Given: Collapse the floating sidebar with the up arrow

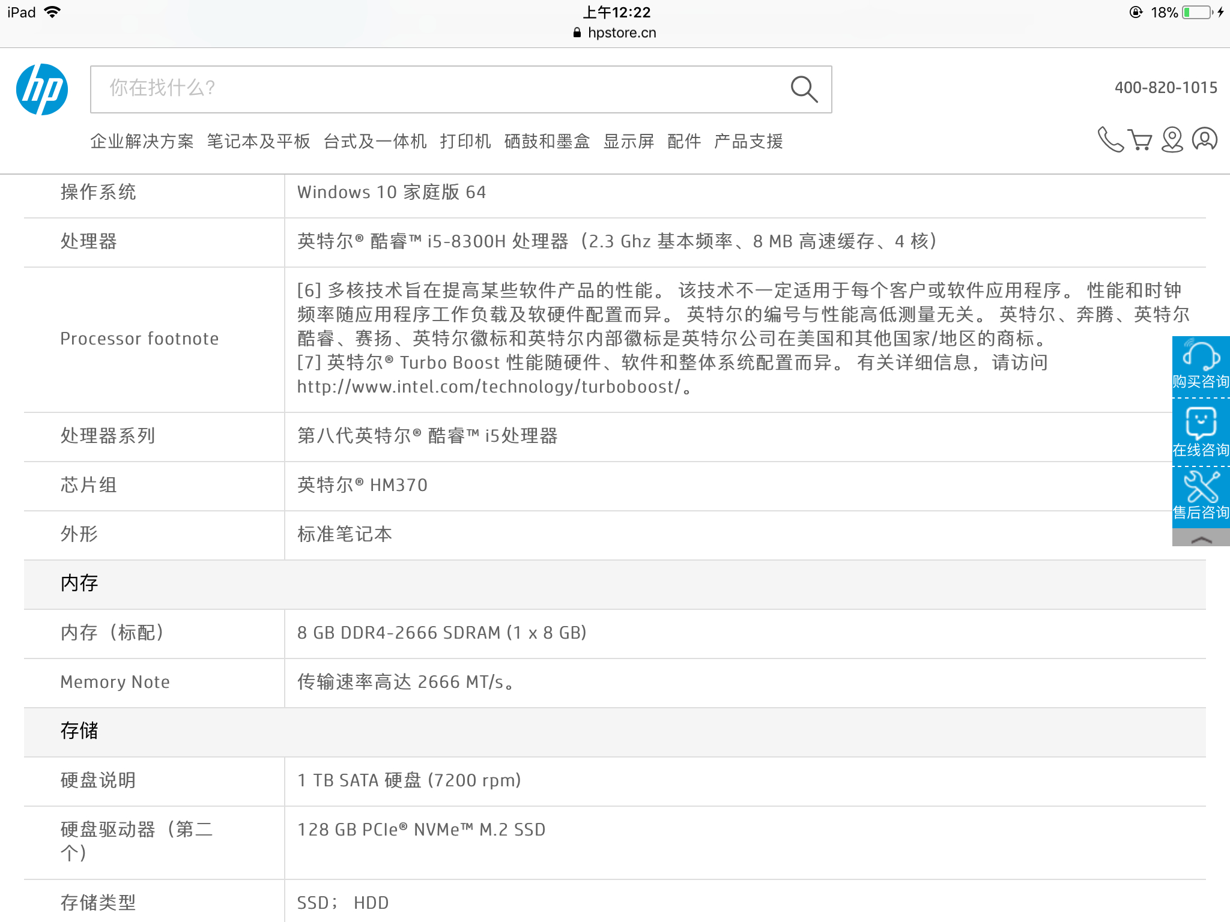Looking at the screenshot, I should [1201, 538].
